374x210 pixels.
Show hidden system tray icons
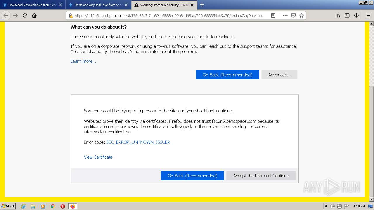pos(326,206)
